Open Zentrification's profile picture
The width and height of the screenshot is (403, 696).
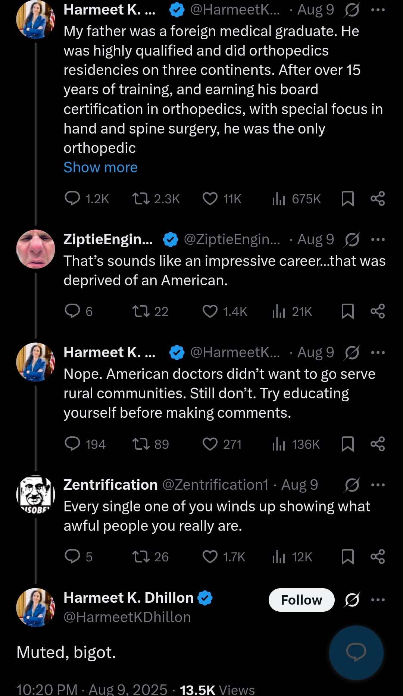pyautogui.click(x=35, y=494)
